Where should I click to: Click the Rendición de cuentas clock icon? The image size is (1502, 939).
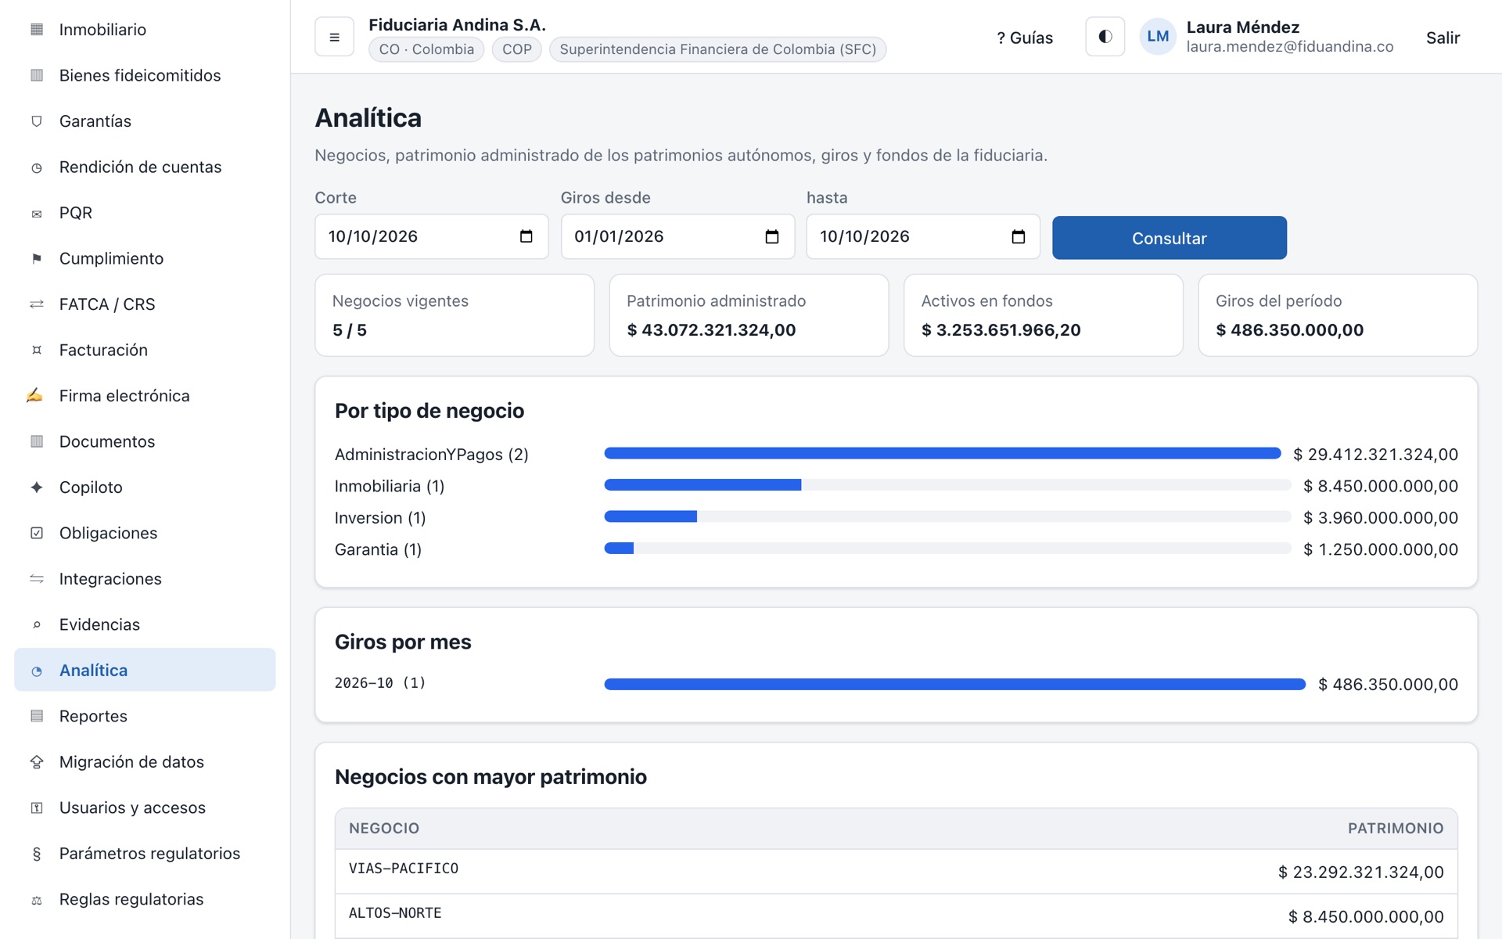37,167
